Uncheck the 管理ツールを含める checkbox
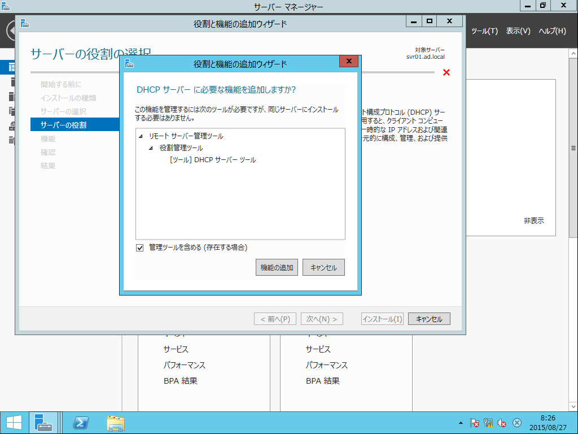 (x=140, y=248)
